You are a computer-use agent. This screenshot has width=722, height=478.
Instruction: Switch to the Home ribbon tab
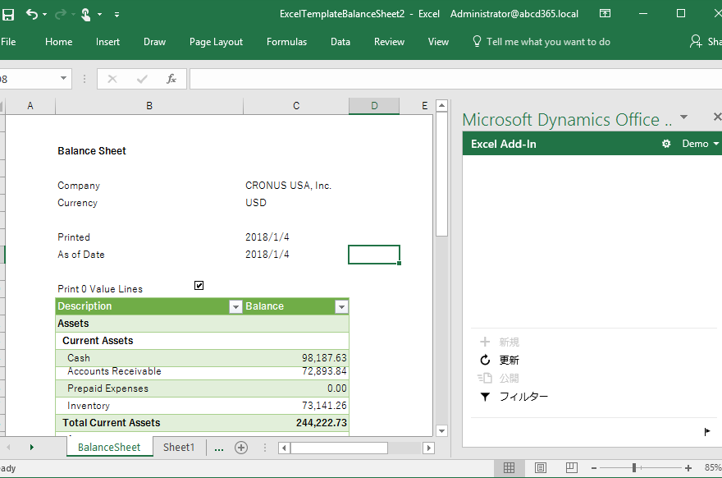tap(58, 42)
